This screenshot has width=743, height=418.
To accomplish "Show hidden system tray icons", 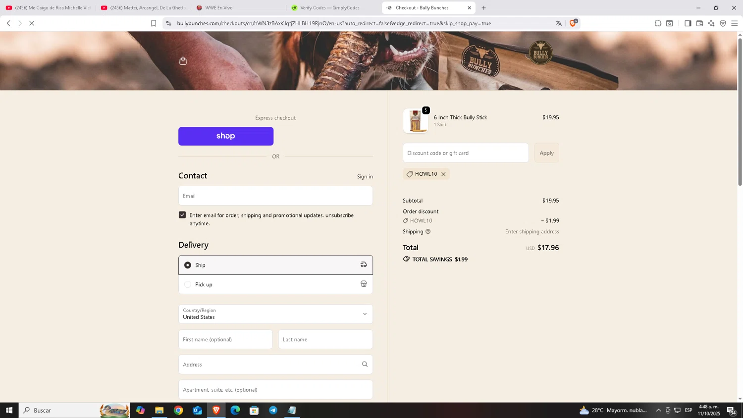I will [x=658, y=410].
